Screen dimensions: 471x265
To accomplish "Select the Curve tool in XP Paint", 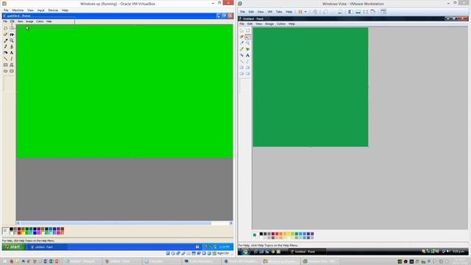I will (x=12, y=59).
